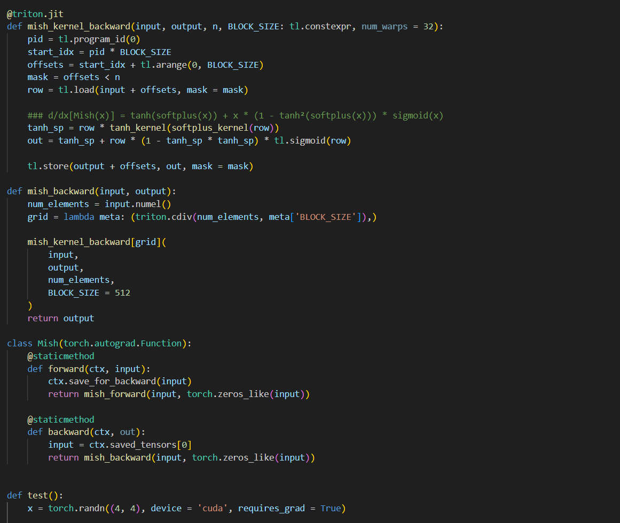Click the second @staticmethod decorator above backward

61,419
